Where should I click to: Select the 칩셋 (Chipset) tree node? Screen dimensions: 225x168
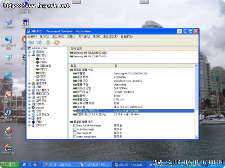click(x=43, y=76)
